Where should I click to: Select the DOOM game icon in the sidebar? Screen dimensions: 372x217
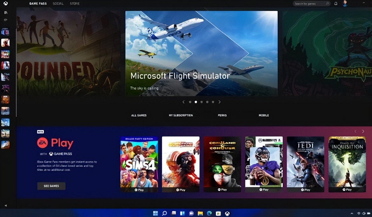(5, 100)
